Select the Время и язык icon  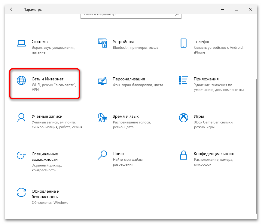click(x=102, y=118)
